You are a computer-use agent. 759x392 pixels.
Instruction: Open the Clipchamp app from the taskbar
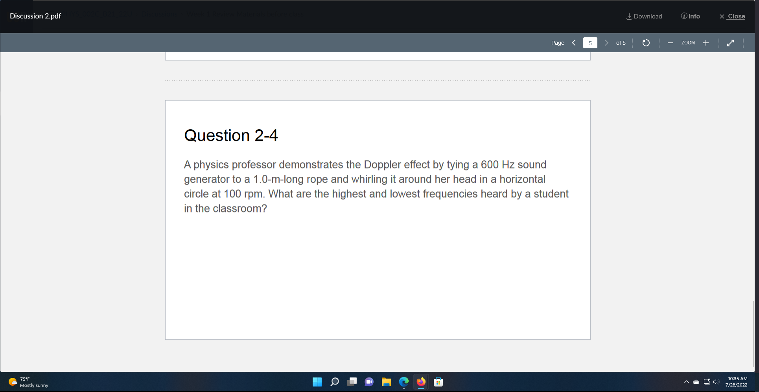[369, 382]
